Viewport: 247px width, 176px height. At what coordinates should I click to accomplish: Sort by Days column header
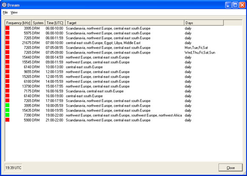204,23
